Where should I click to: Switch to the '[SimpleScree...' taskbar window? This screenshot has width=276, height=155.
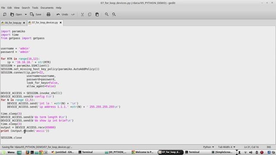[222, 152]
